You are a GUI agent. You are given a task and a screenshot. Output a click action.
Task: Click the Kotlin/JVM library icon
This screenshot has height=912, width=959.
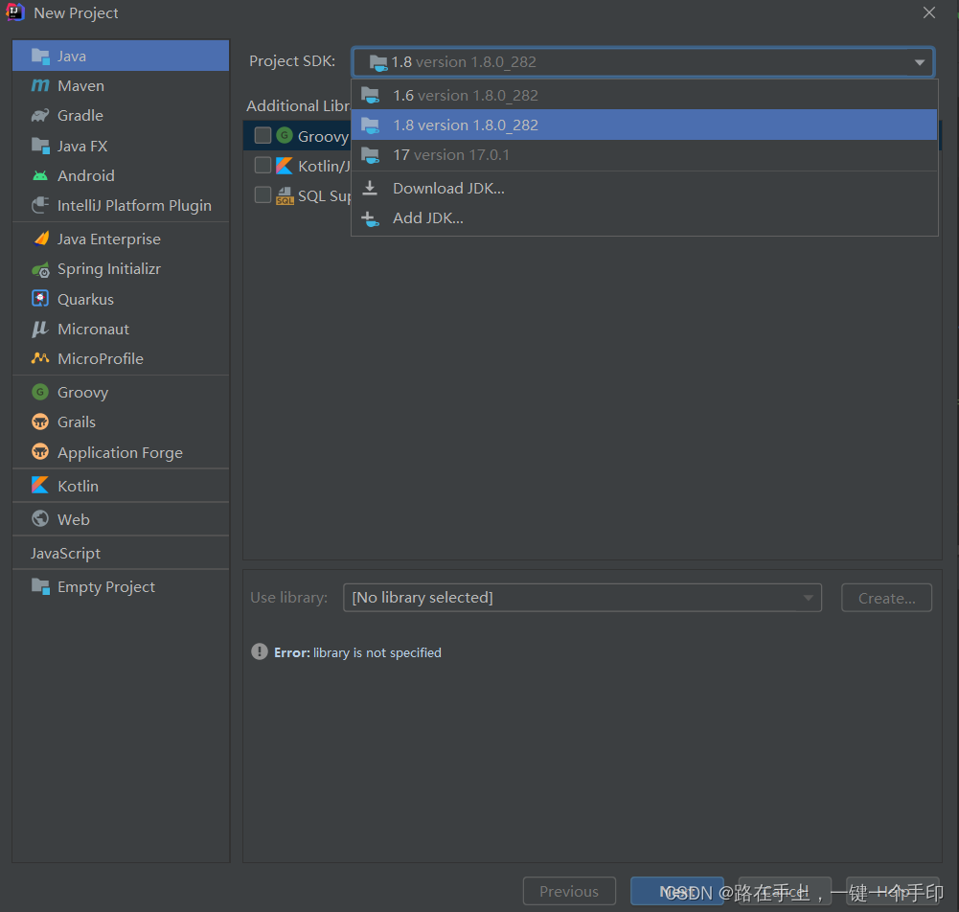tap(285, 166)
